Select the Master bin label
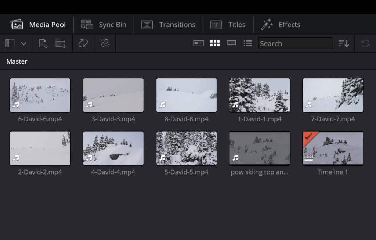376x240 pixels. coord(17,61)
